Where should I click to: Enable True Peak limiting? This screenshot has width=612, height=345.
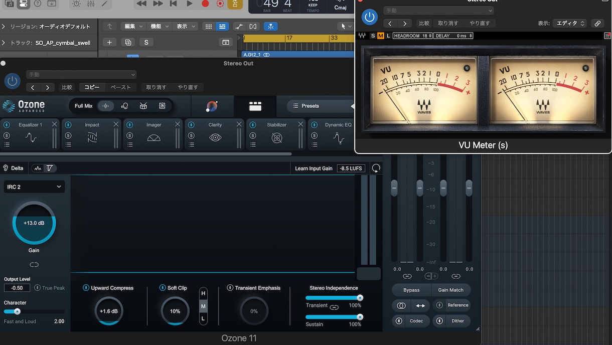click(x=38, y=288)
